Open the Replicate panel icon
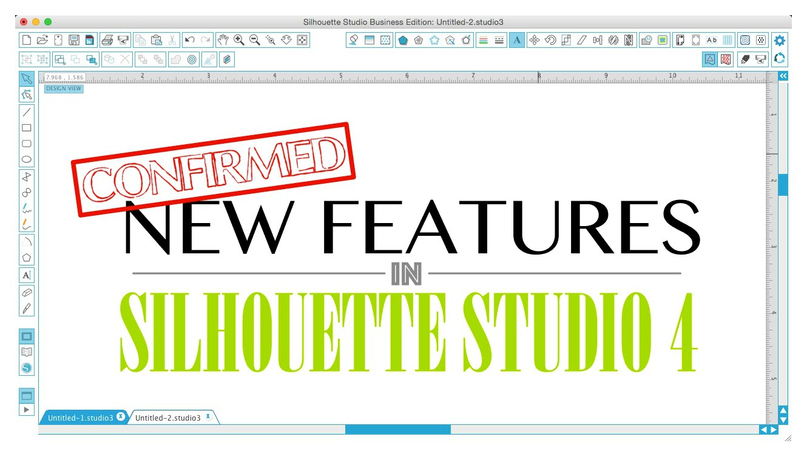This screenshot has height=457, width=807. pyautogui.click(x=613, y=40)
